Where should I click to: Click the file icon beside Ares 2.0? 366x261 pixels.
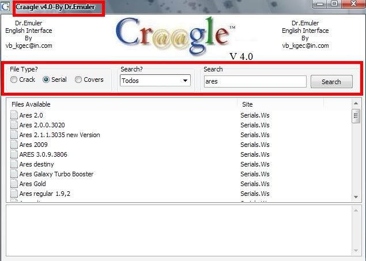[x=14, y=115]
